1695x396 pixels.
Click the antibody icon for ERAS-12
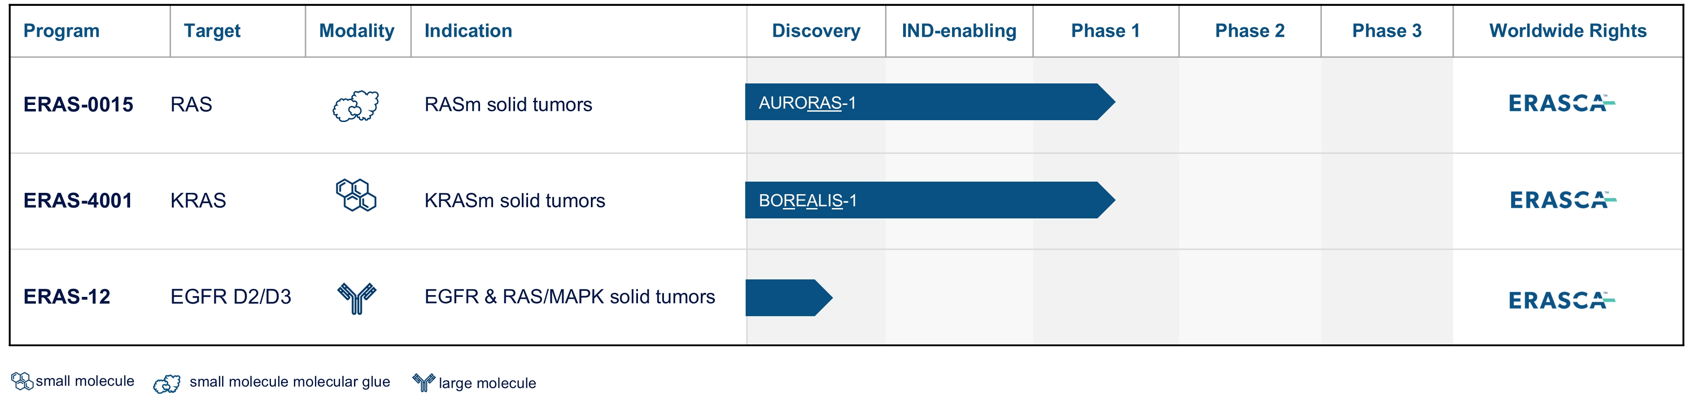click(357, 298)
